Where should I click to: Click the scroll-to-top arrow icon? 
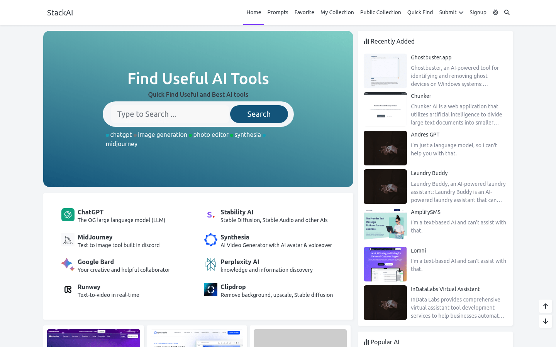(x=546, y=306)
